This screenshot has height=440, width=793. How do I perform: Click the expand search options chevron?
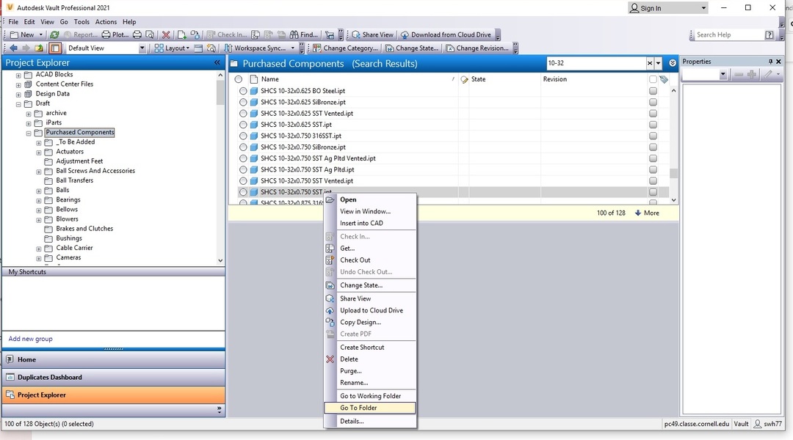[x=673, y=63]
